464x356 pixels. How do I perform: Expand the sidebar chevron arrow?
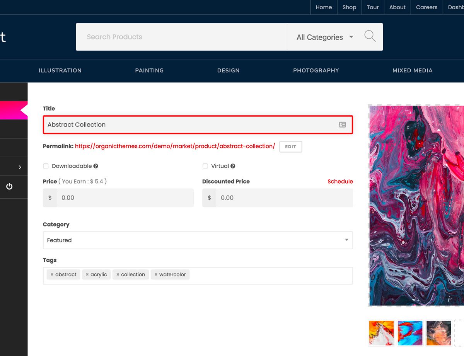tap(20, 167)
